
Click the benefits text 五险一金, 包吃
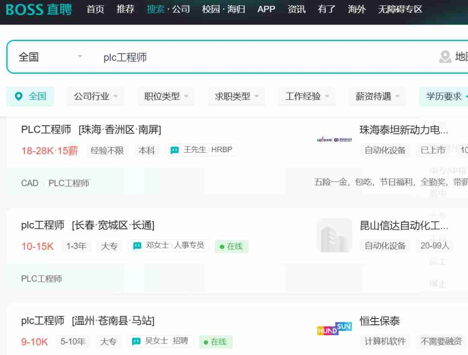[x=391, y=182]
